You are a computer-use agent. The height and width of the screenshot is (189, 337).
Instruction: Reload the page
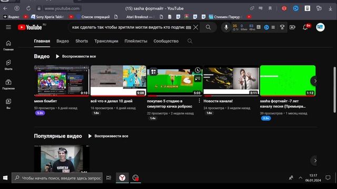pyautogui.click(x=28, y=8)
